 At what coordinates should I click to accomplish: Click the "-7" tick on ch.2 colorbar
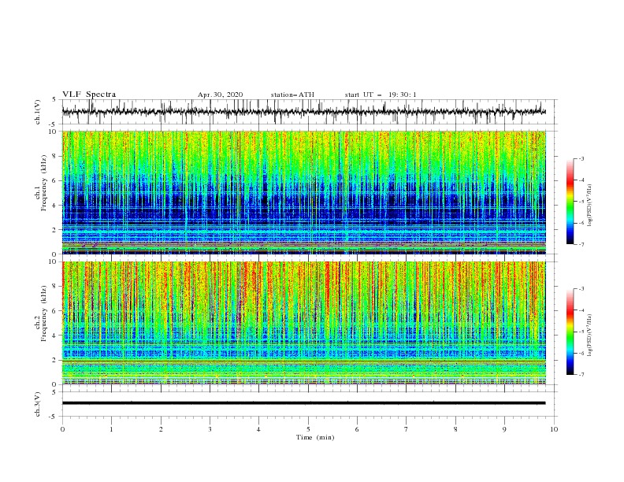coord(581,374)
